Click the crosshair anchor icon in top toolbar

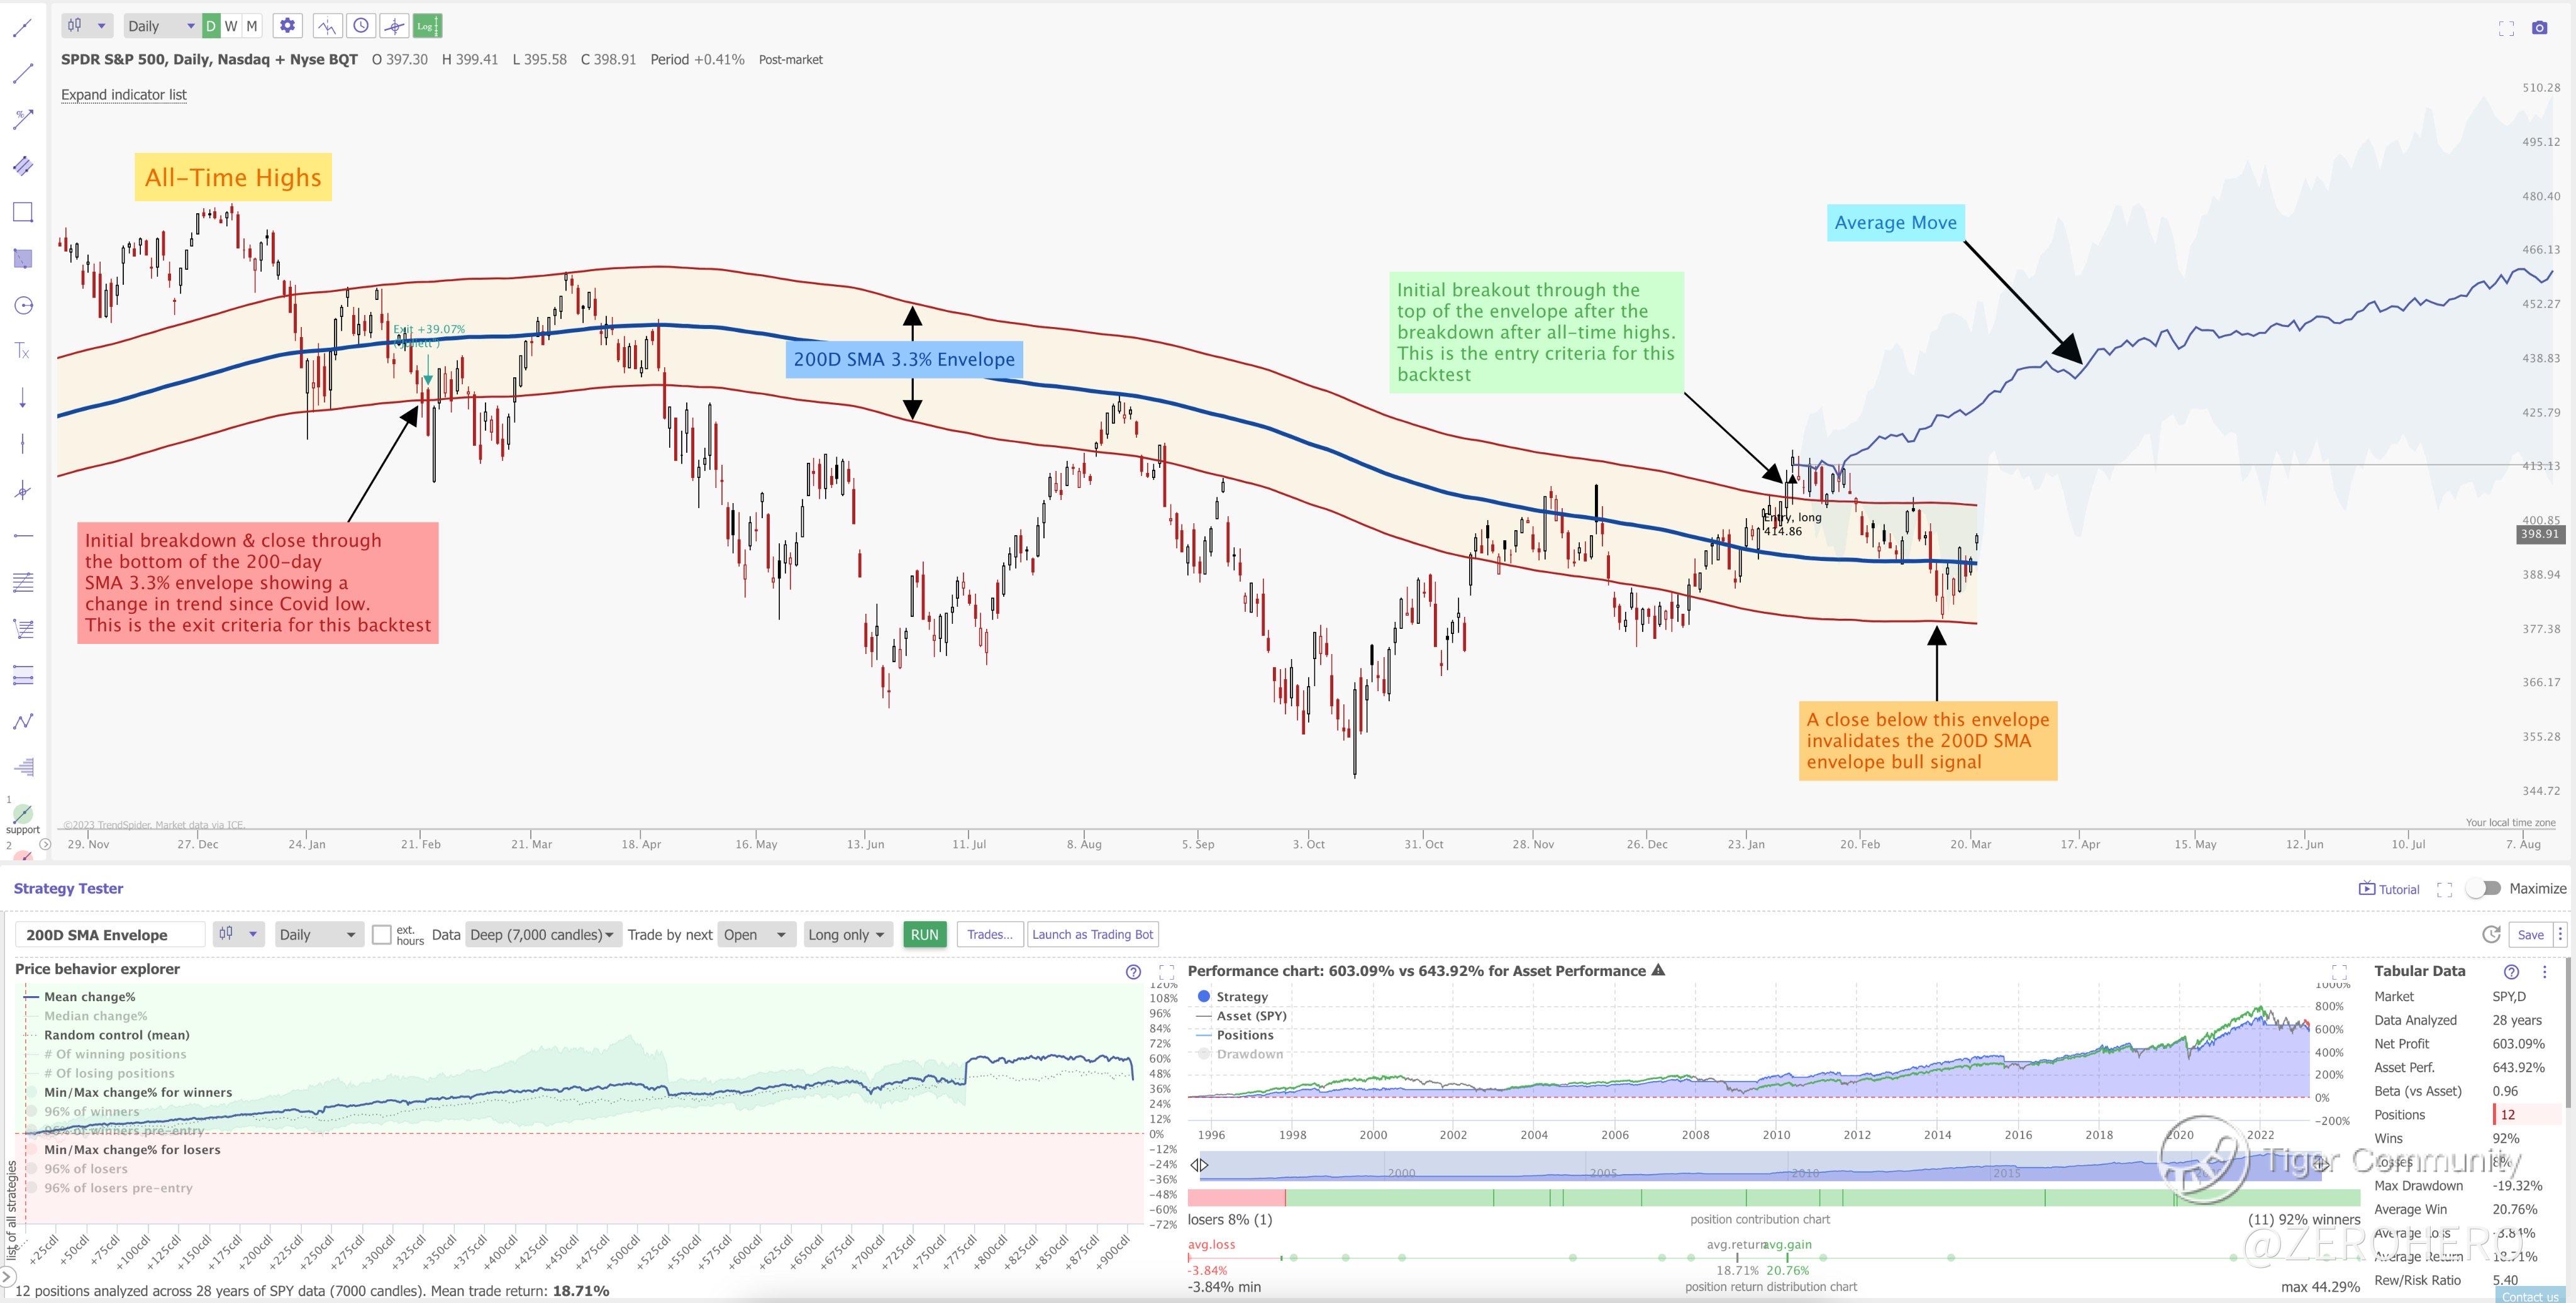(394, 26)
